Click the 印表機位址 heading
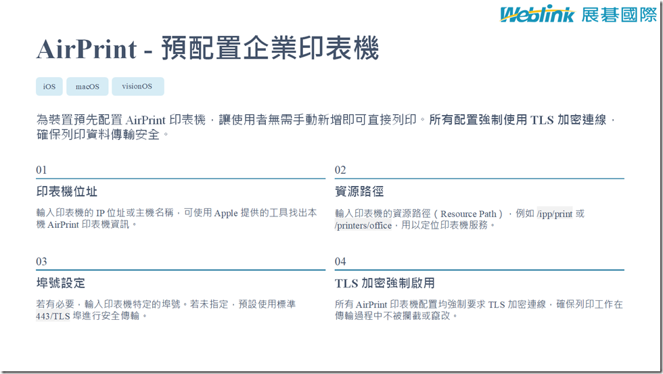The height and width of the screenshot is (374, 663). pos(67,192)
